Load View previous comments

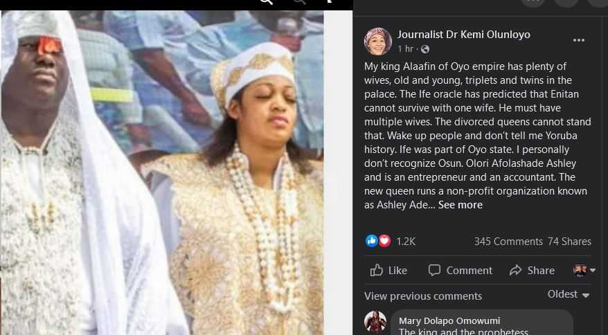point(423,296)
